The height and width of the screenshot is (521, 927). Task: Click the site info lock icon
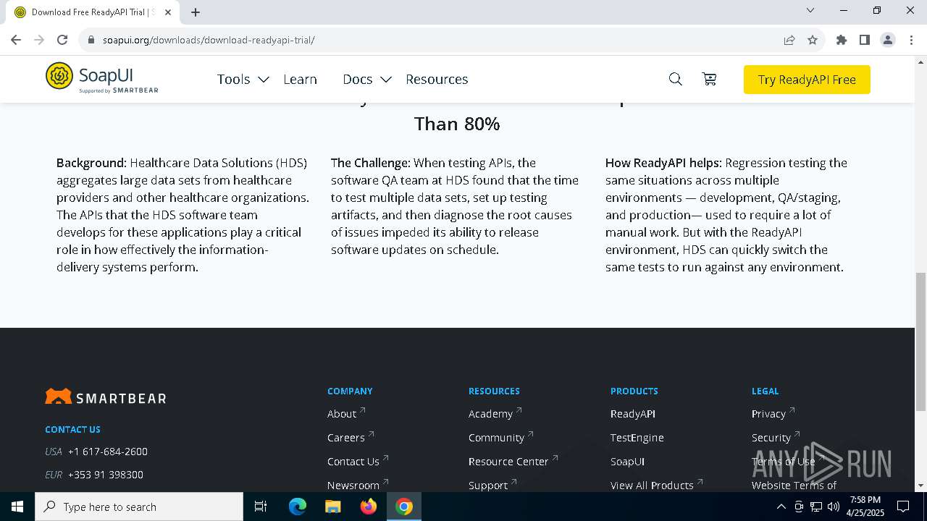(91, 40)
